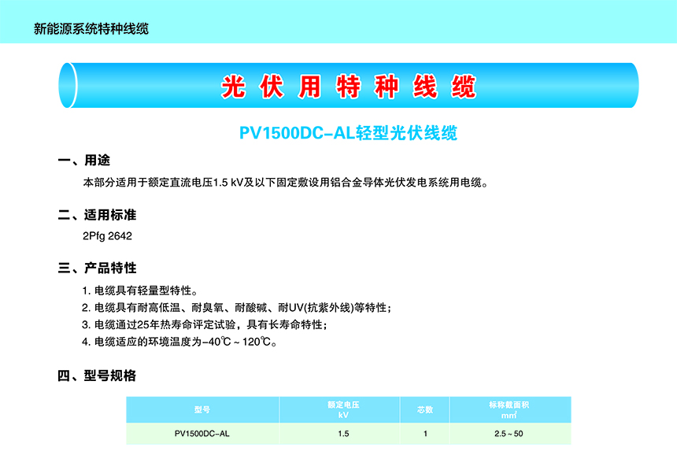Click the header text 新能源系统特种线缆
This screenshot has width=677, height=459.
click(x=91, y=29)
